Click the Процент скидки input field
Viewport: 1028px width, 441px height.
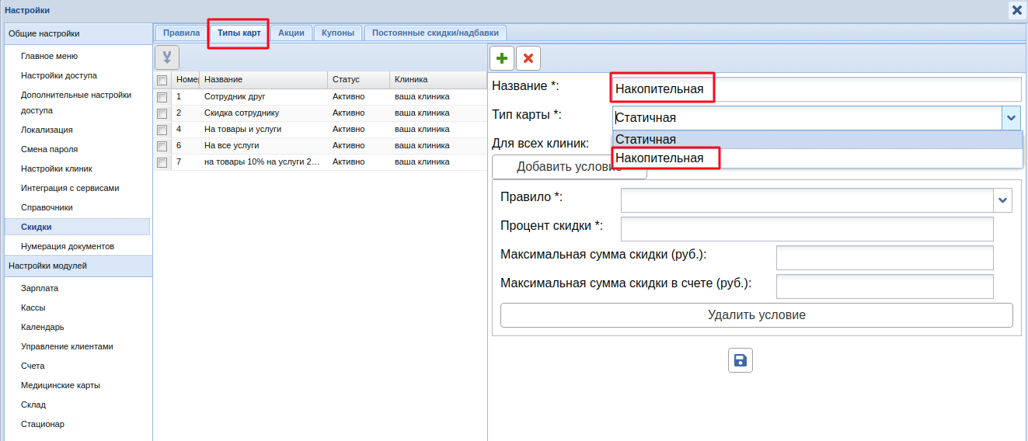[807, 229]
